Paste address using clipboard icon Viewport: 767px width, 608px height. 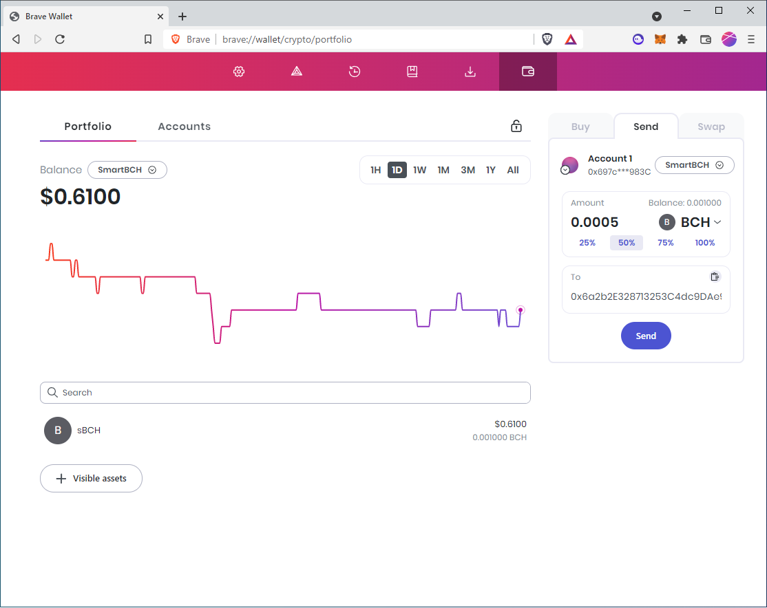715,276
